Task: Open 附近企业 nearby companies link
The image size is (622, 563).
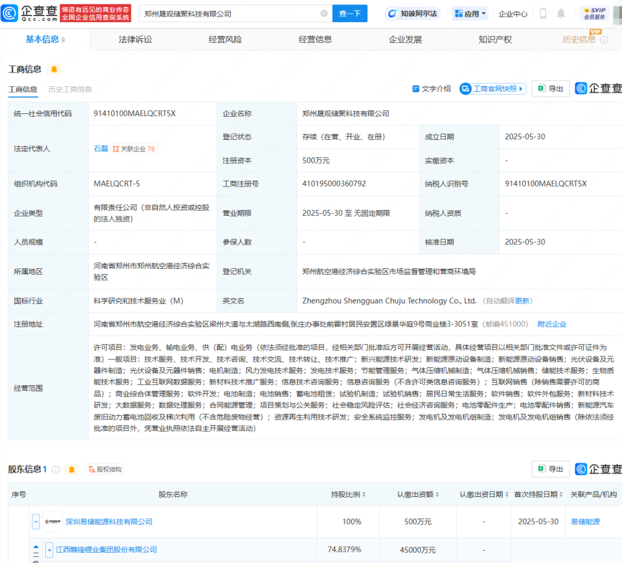Action: click(552, 324)
